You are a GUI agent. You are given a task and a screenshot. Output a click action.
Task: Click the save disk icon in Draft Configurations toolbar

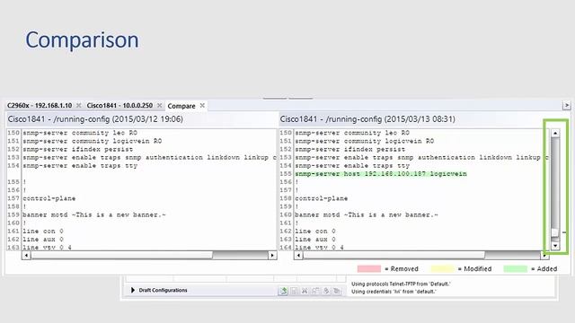(294, 291)
